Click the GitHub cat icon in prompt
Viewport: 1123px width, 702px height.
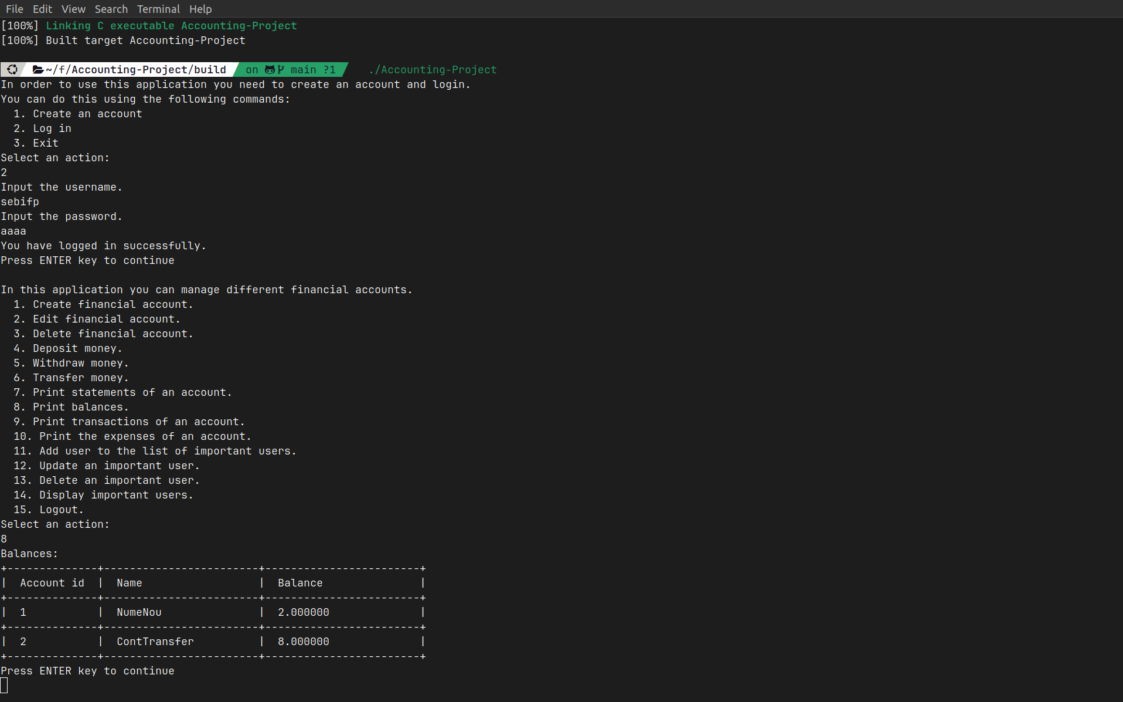(270, 70)
